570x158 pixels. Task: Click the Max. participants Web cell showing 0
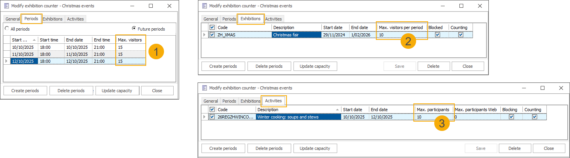point(476,117)
